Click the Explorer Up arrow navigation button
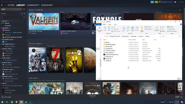The width and height of the screenshot is (185, 104). pos(105,36)
